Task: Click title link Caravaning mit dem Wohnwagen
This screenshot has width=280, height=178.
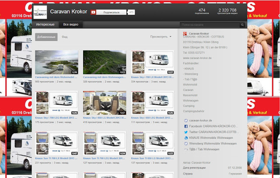Action: pos(105,77)
